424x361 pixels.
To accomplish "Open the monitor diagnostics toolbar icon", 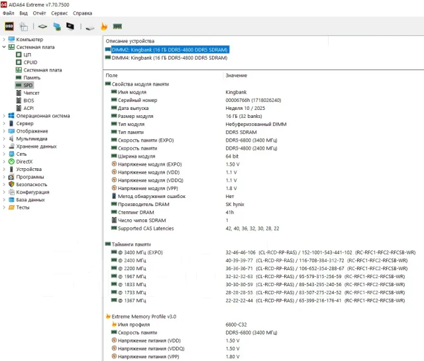I will pos(70,26).
